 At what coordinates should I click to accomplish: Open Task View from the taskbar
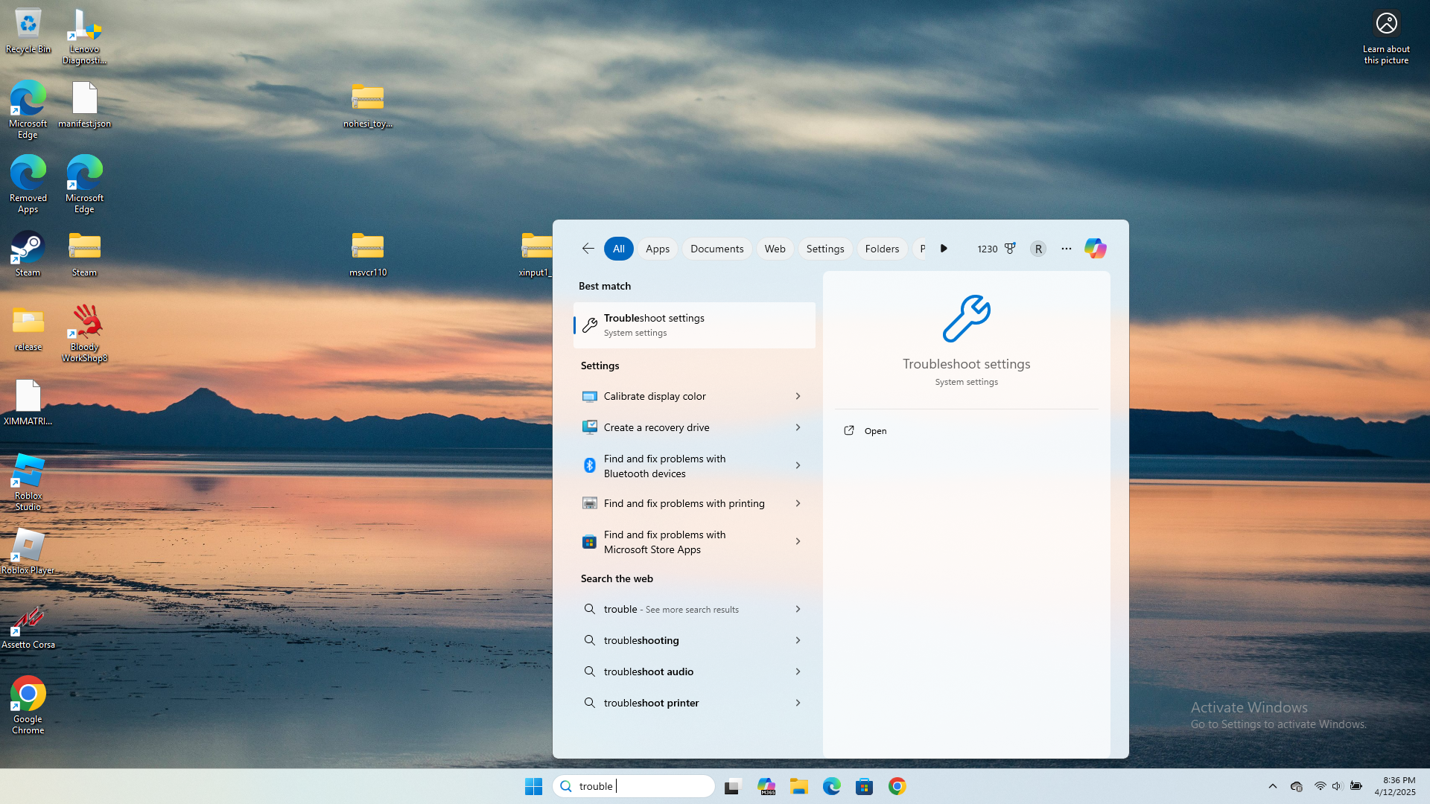[x=734, y=786]
